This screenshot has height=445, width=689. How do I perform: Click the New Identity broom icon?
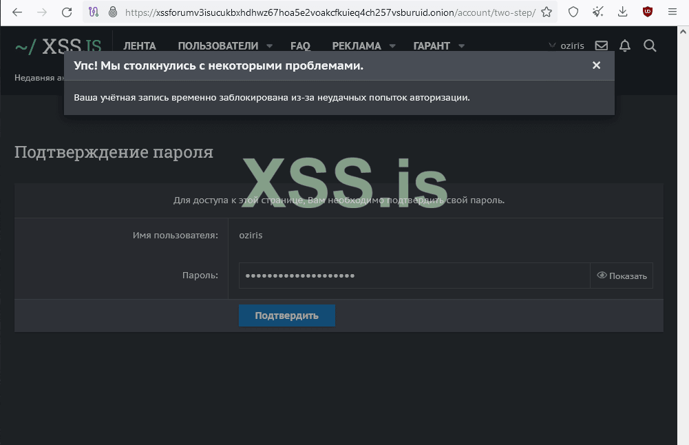[597, 12]
